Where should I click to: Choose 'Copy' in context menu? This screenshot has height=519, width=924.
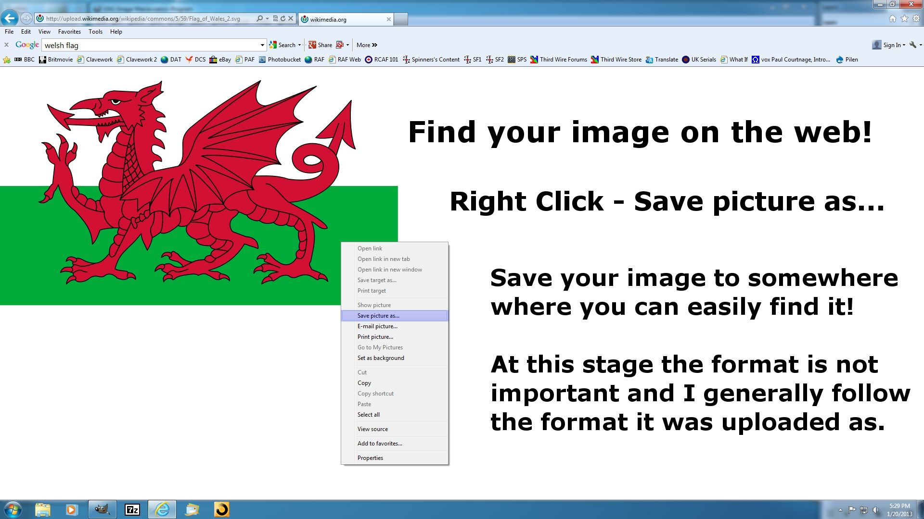tap(395, 383)
